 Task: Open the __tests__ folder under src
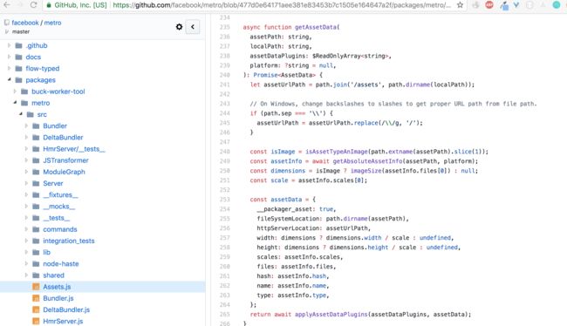point(56,218)
